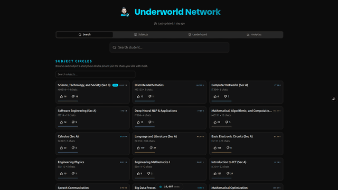Upvote Engineering Physics
This screenshot has height=190, width=338.
pos(63,174)
